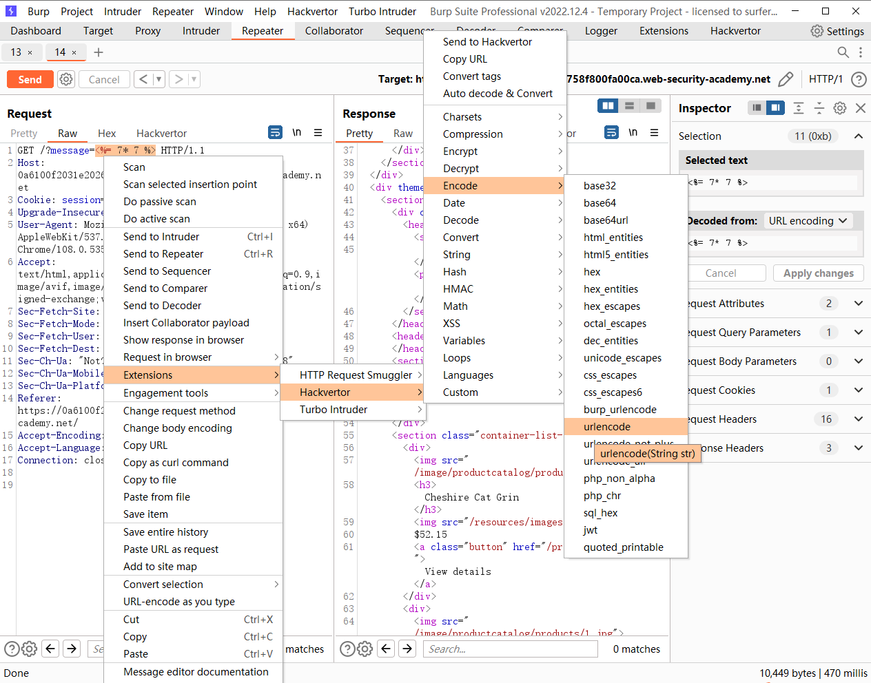Switch to combined tabbed layout view
This screenshot has width=871, height=683.
coord(650,105)
